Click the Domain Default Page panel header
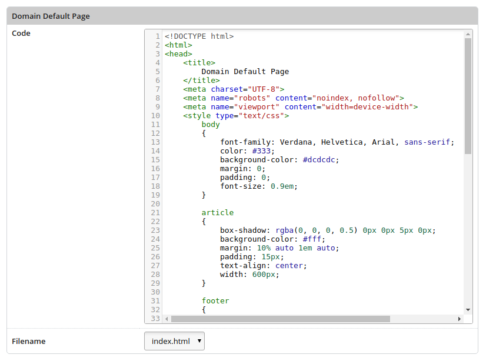The width and height of the screenshot is (486, 361). coord(242,16)
